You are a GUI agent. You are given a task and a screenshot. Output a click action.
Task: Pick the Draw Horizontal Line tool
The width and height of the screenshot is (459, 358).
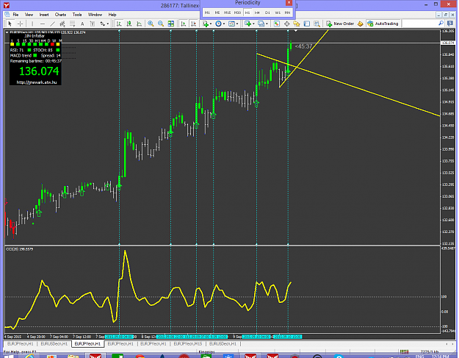tap(43, 24)
